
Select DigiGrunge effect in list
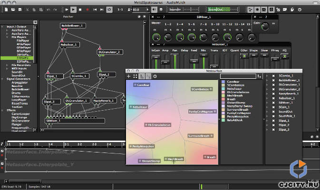coord(19,117)
